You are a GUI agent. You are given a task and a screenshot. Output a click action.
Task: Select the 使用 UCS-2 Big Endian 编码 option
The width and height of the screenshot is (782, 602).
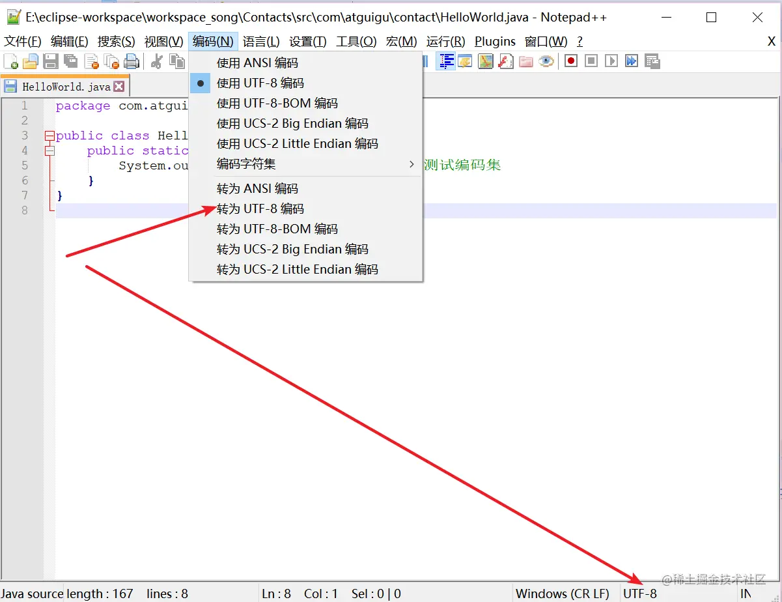point(306,124)
